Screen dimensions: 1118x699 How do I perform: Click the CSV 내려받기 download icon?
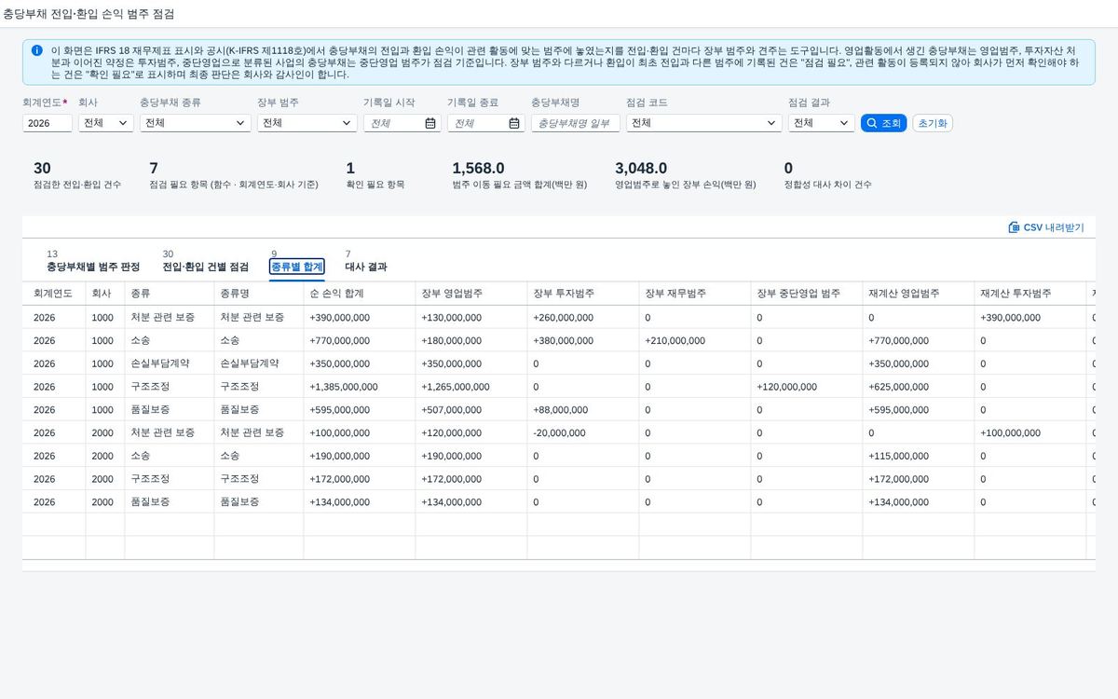click(1014, 227)
